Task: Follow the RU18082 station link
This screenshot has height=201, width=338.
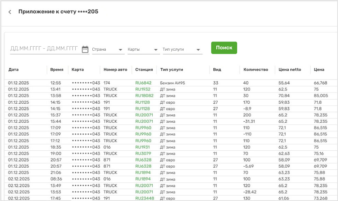Action: pos(144,96)
